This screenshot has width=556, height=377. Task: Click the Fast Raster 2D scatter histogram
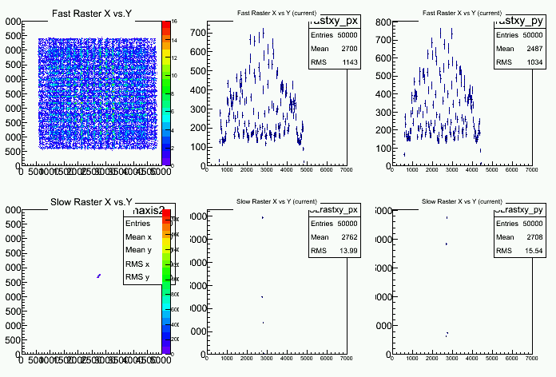pos(97,93)
